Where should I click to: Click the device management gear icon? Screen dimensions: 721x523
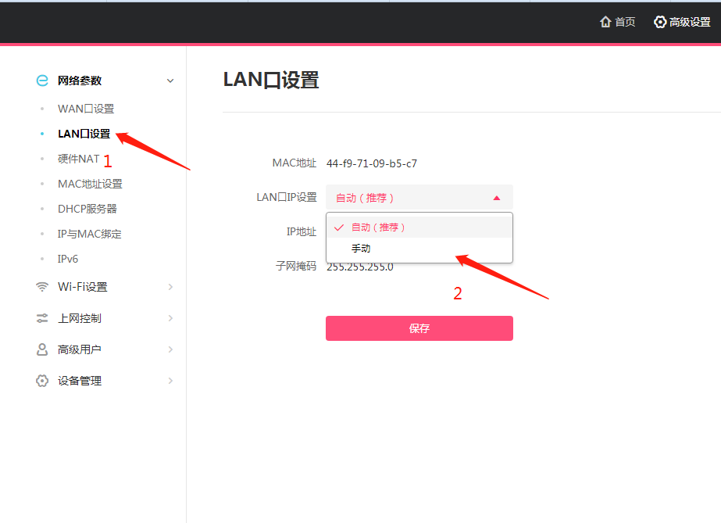pyautogui.click(x=42, y=381)
